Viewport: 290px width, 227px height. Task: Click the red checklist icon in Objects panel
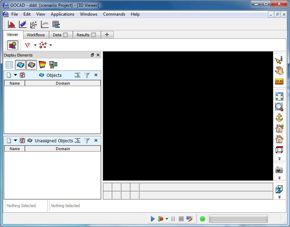(x=22, y=75)
